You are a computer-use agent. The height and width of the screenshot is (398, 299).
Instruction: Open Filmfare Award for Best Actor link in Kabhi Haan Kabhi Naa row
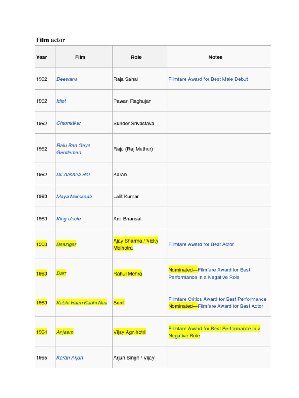click(230, 306)
